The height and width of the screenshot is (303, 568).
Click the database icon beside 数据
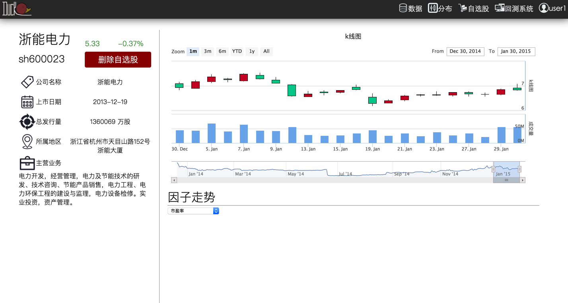403,8
